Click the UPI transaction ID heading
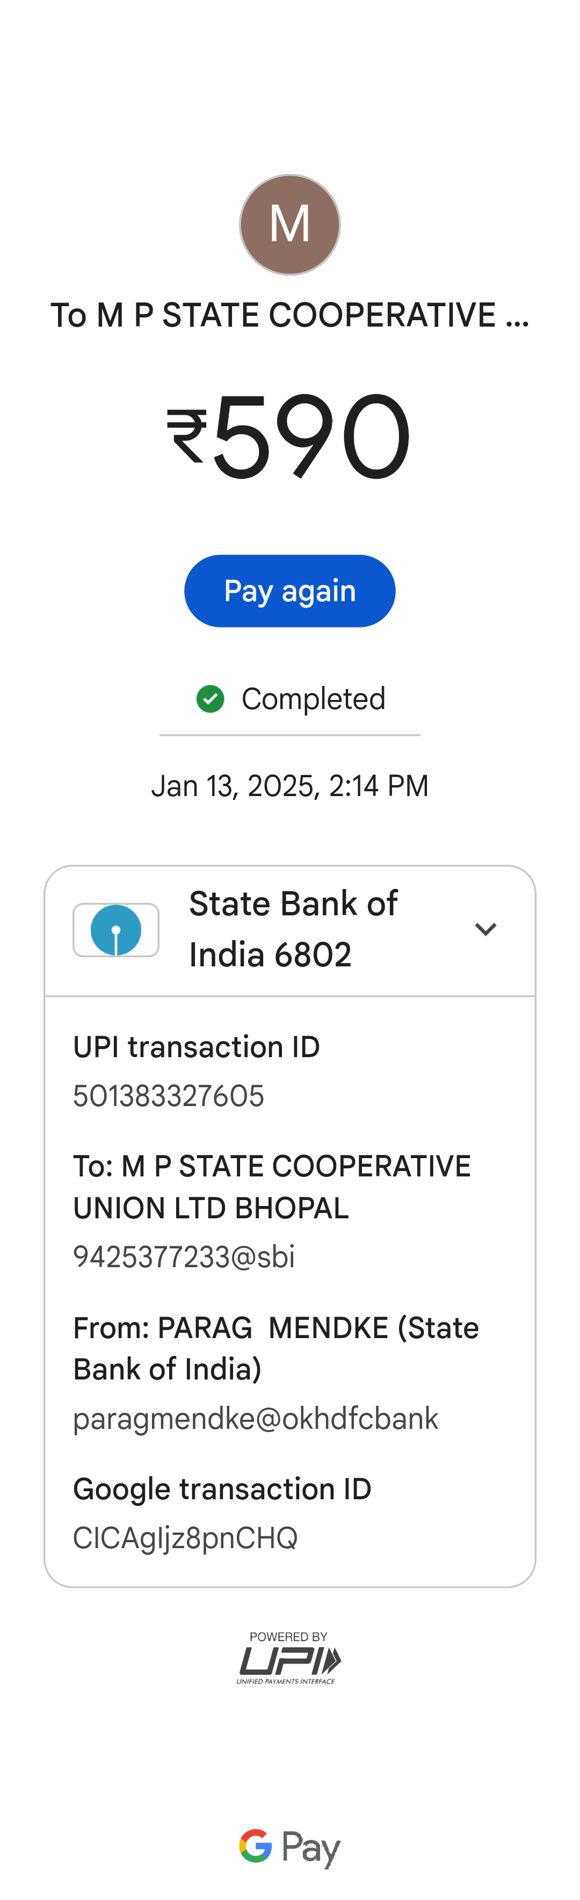Viewport: 580px width, 1900px height. coord(196,1047)
